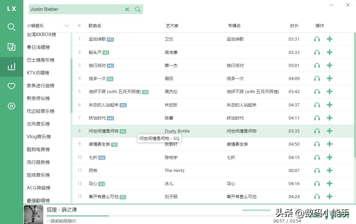Preview 运动诗歌 with its headphone icon

317,39
